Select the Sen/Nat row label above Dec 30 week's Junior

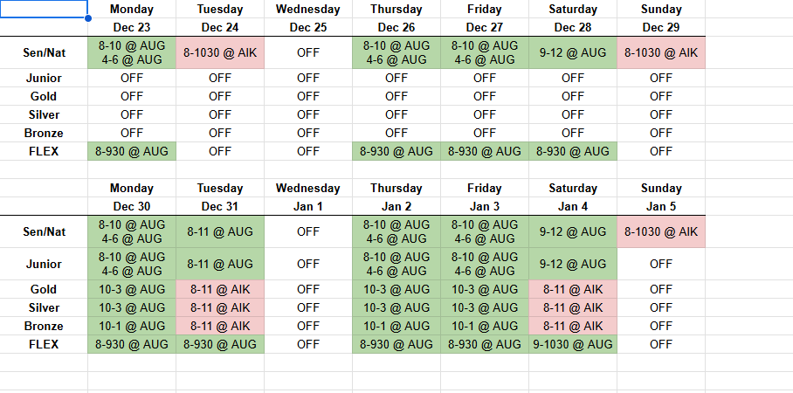pyautogui.click(x=44, y=232)
